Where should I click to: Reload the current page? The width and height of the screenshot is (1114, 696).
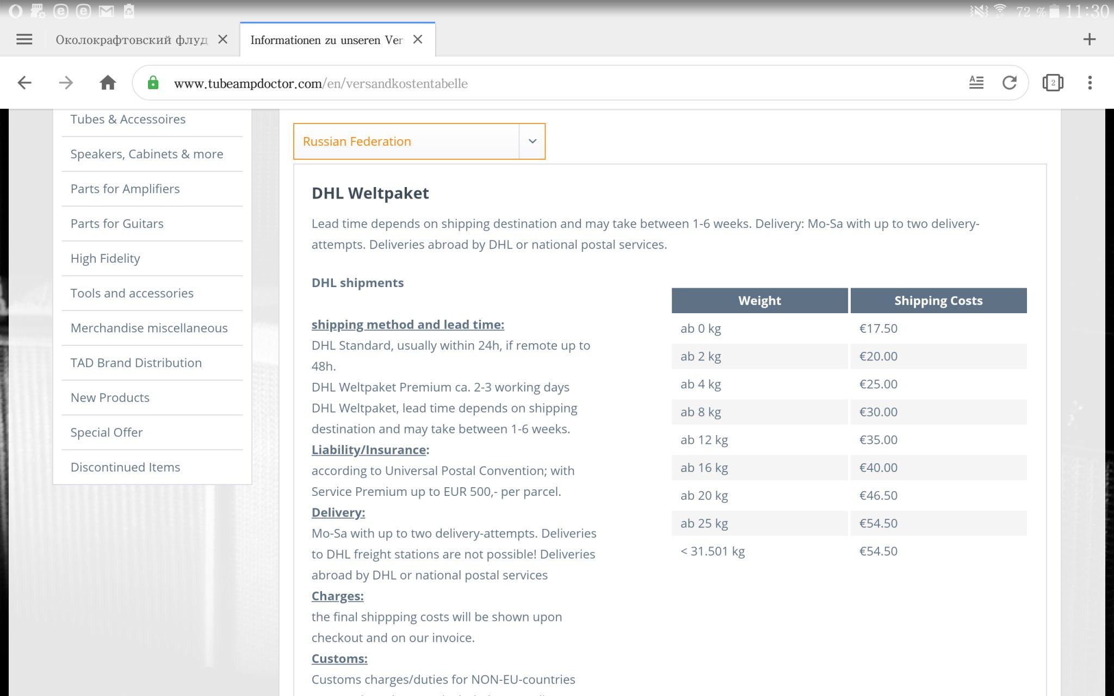1010,83
